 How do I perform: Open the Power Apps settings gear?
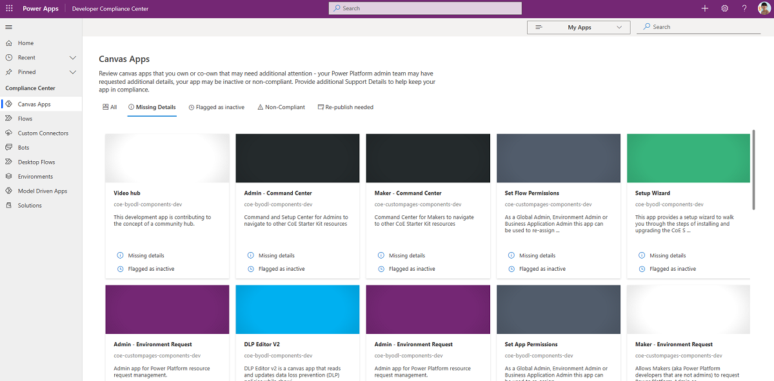pos(724,8)
